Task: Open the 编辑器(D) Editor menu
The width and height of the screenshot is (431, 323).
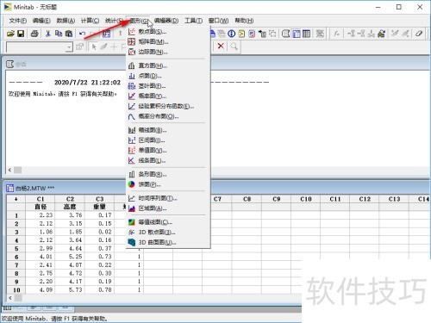Action: coord(166,21)
